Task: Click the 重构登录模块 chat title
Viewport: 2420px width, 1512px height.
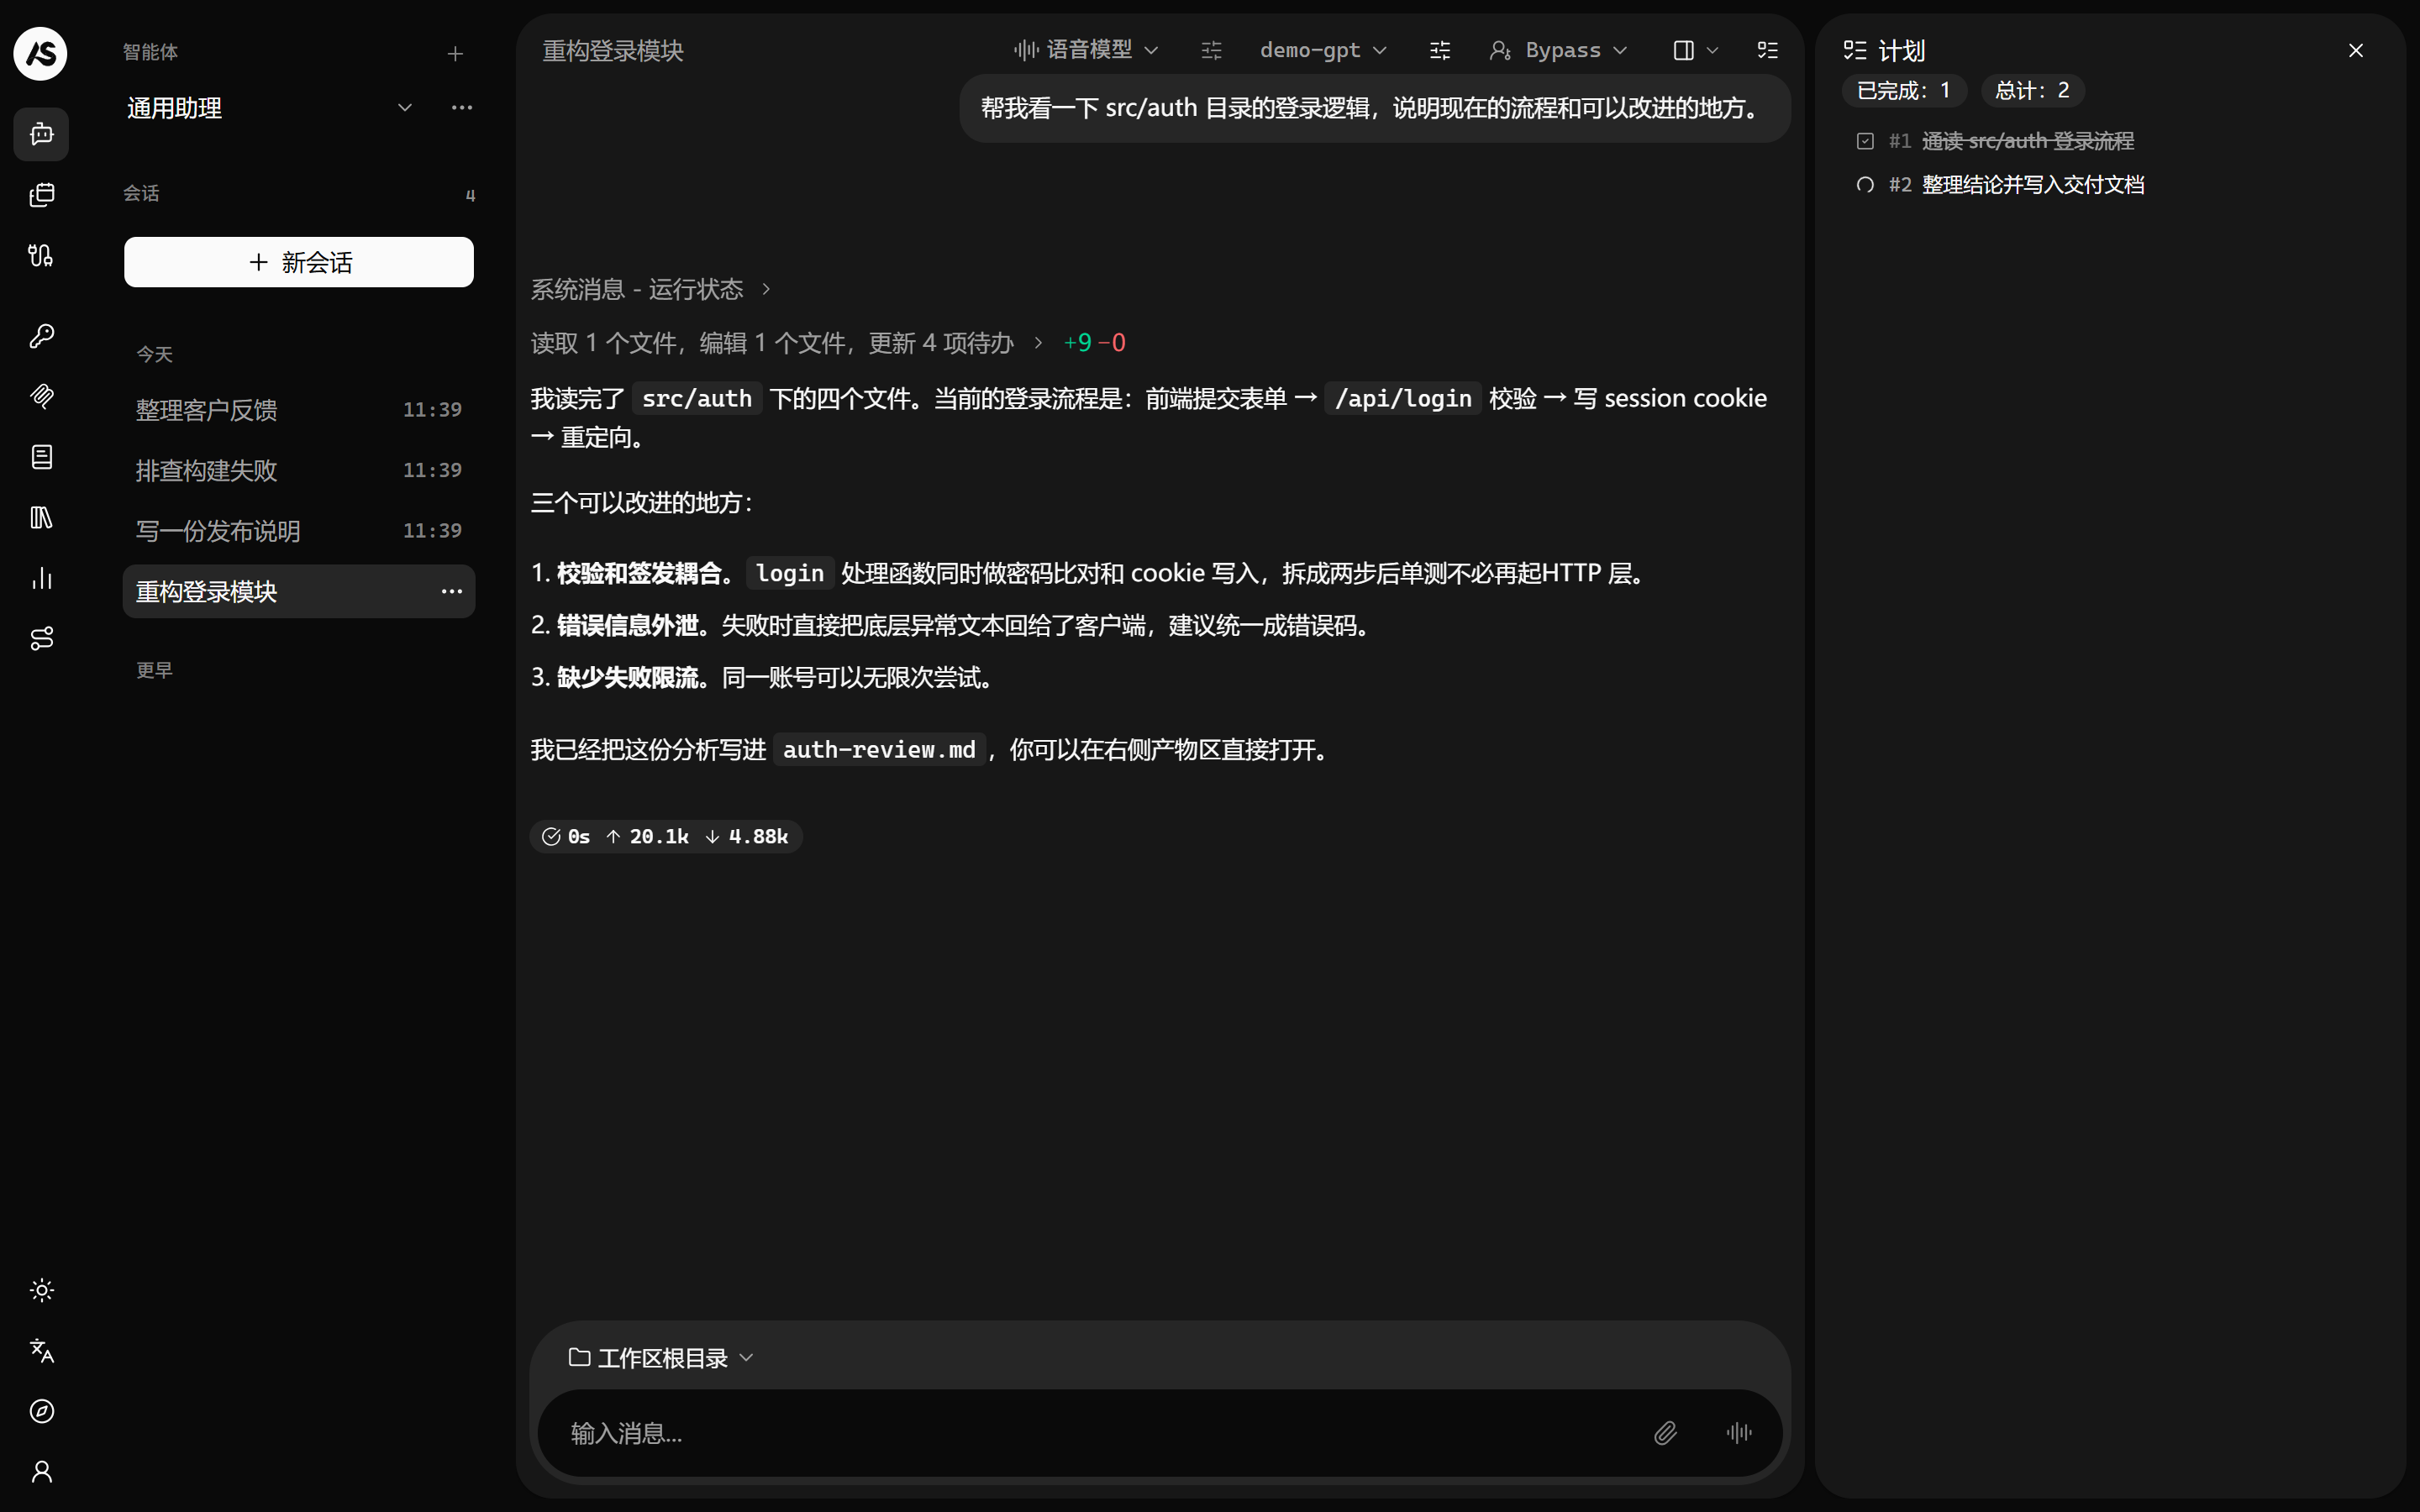Action: [613, 51]
